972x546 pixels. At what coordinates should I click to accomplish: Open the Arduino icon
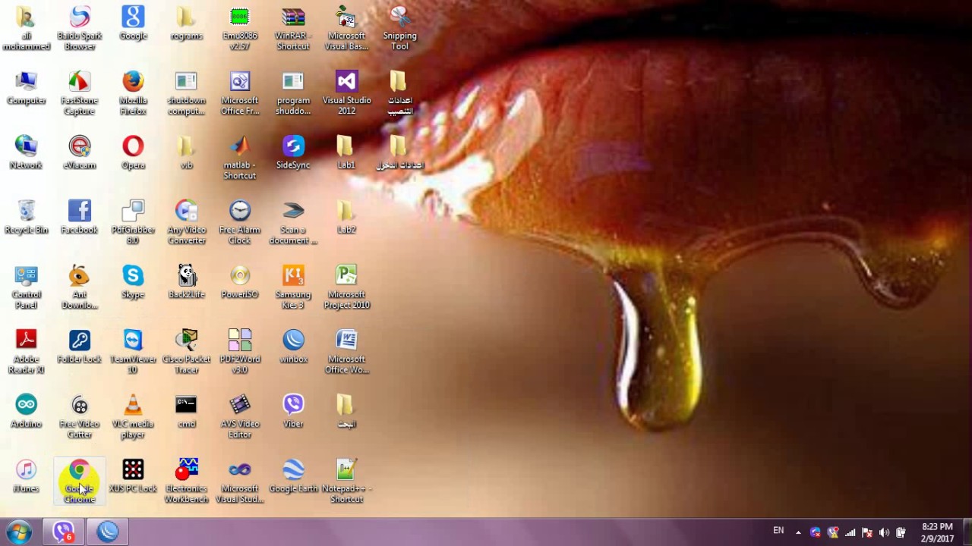[x=27, y=412]
